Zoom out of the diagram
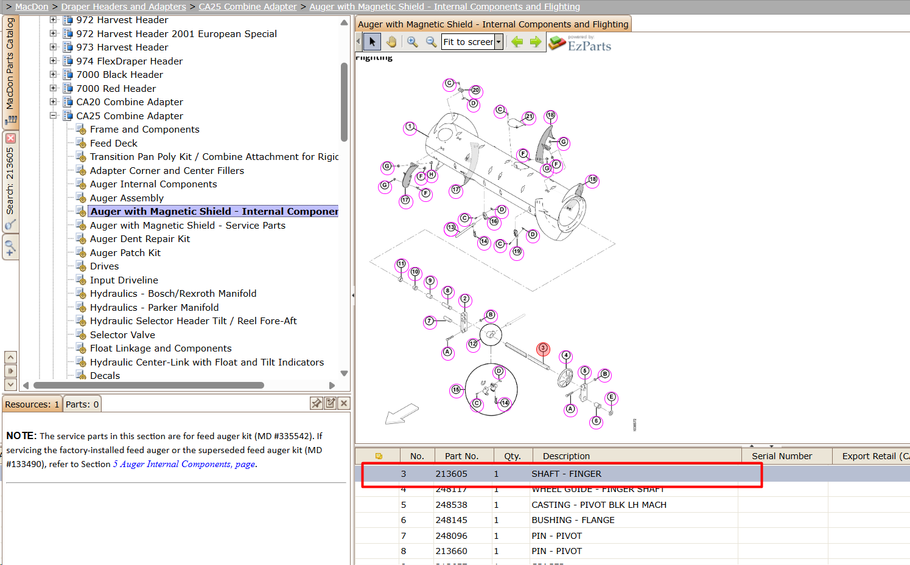Viewport: 910px width, 565px height. pyautogui.click(x=431, y=42)
